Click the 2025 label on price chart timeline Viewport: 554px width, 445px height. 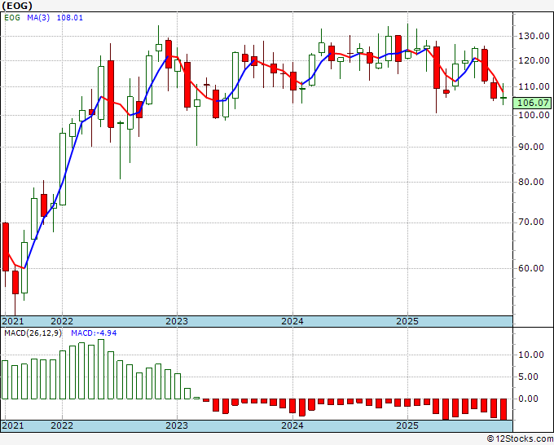tap(407, 321)
